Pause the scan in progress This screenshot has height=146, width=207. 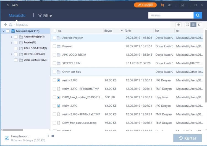(48, 136)
